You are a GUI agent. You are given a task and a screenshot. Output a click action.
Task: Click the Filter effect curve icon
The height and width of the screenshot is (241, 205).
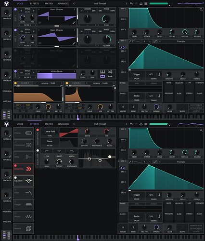29,193
